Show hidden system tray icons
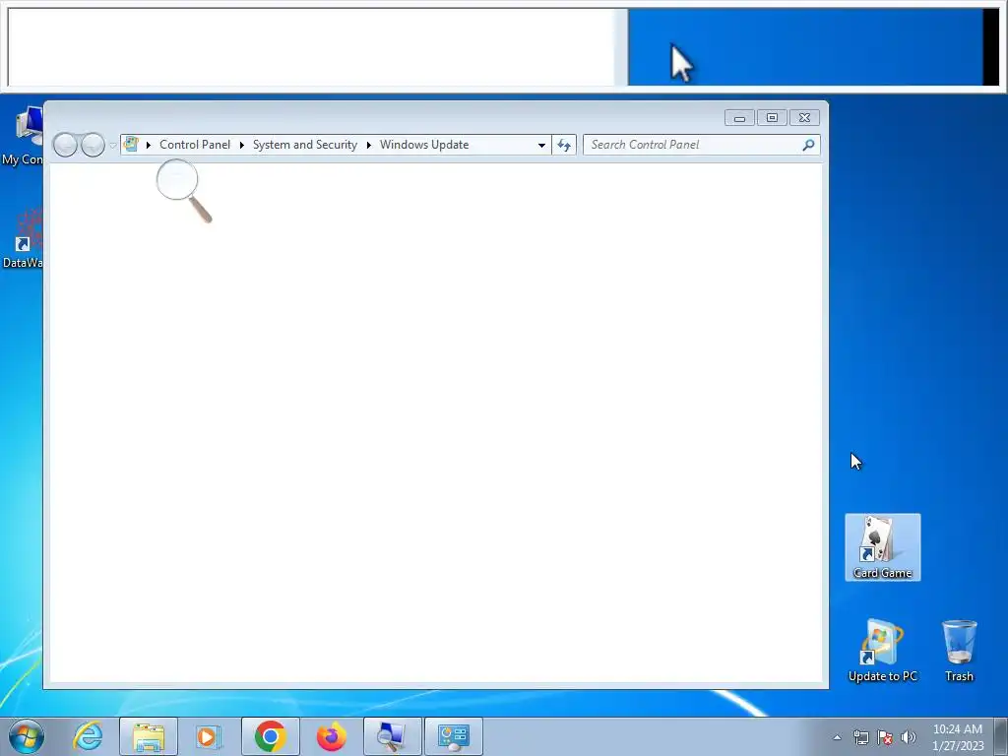This screenshot has height=756, width=1008. [837, 737]
